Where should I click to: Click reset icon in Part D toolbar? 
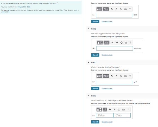[119, 110]
